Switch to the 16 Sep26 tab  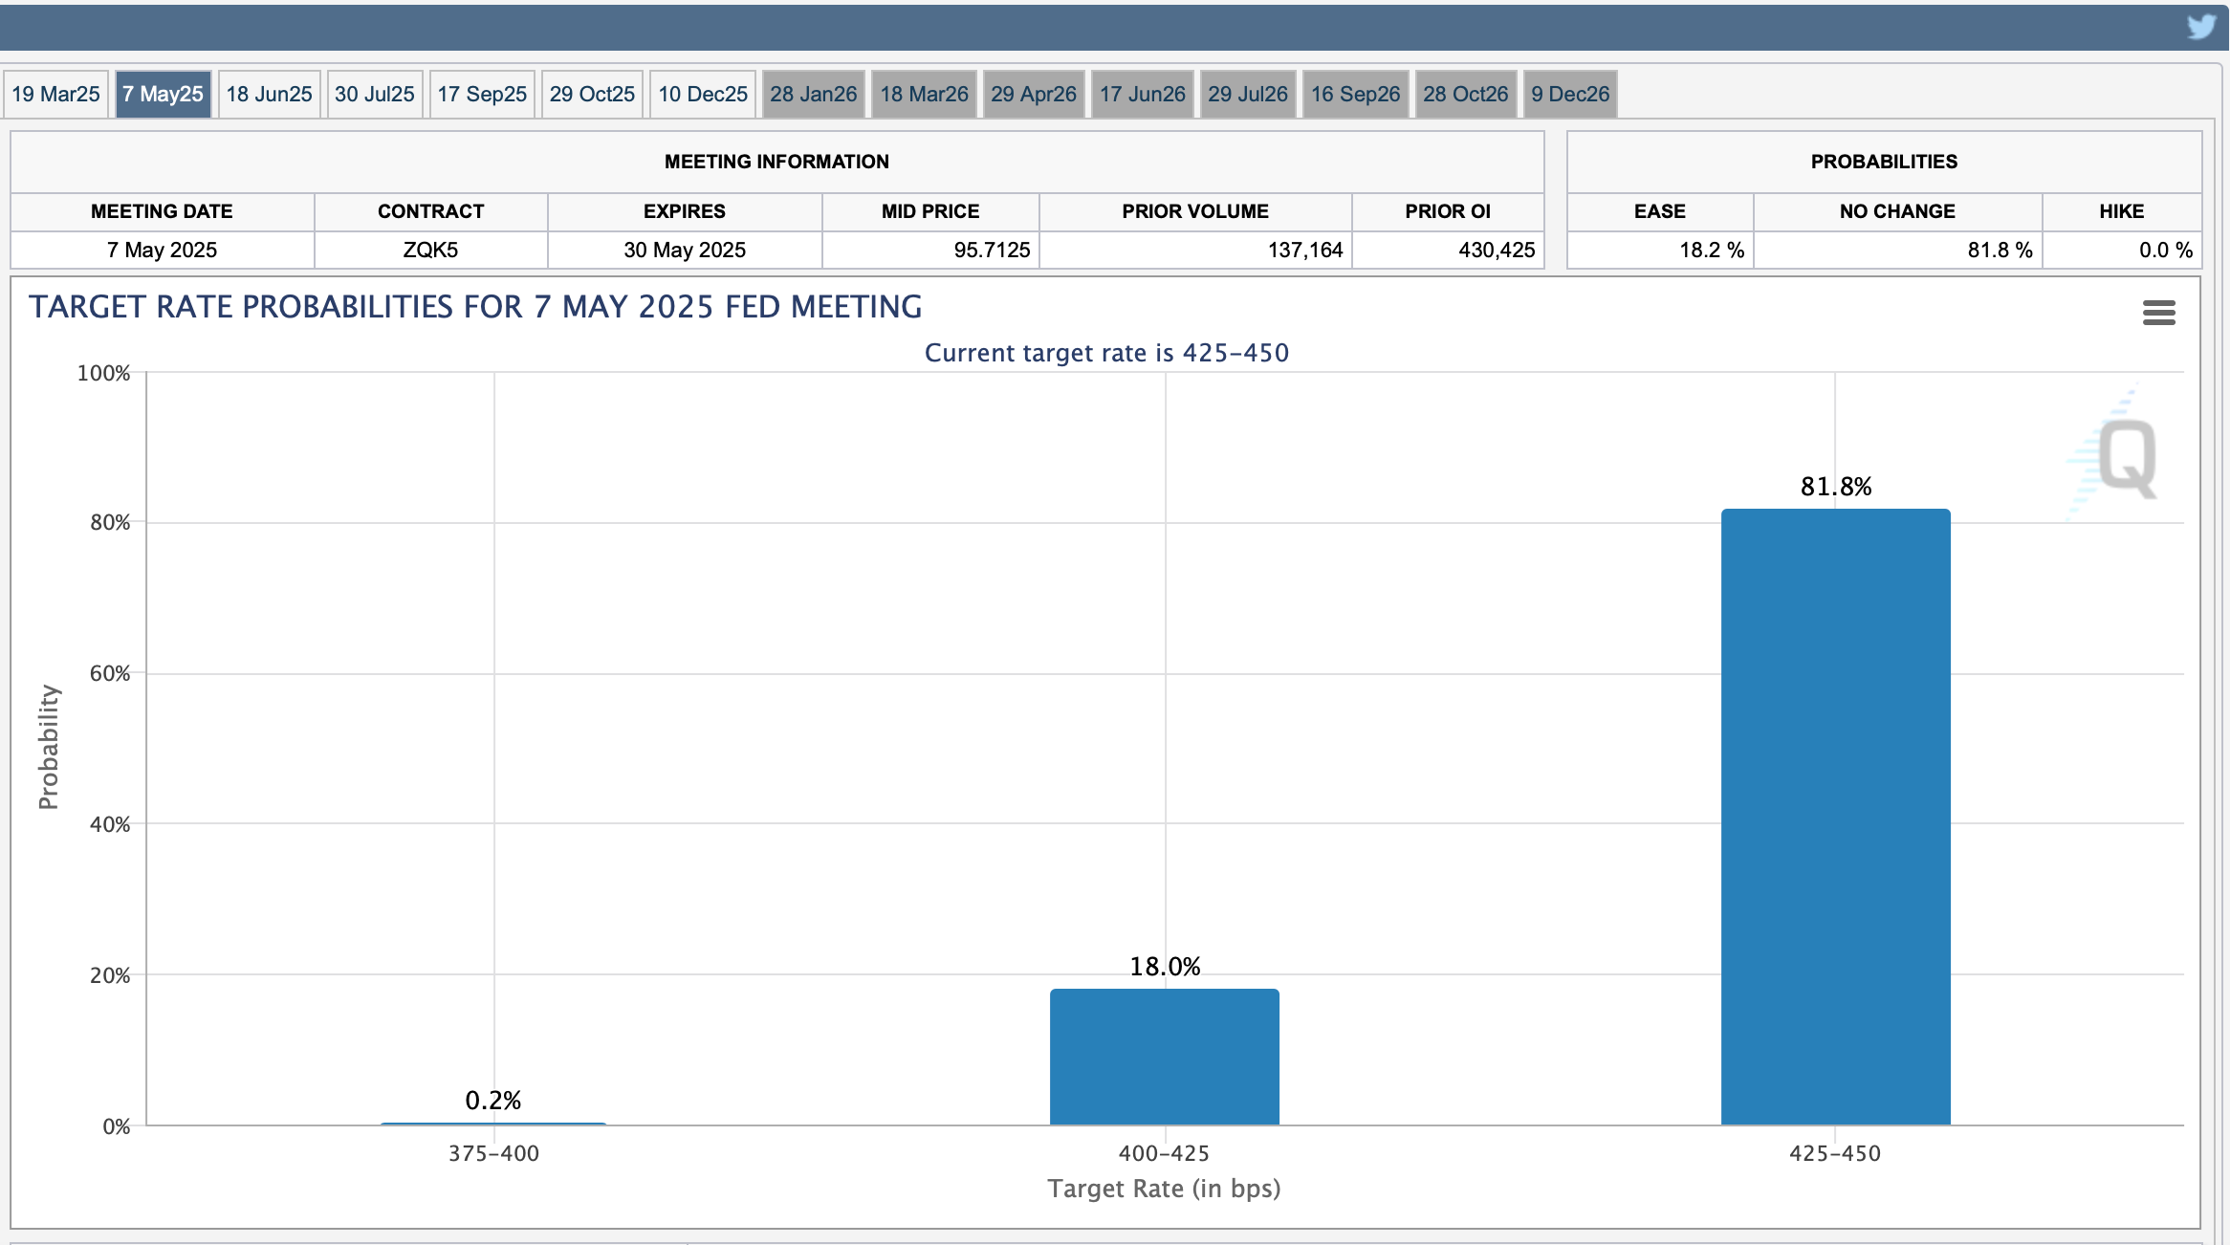(1355, 94)
